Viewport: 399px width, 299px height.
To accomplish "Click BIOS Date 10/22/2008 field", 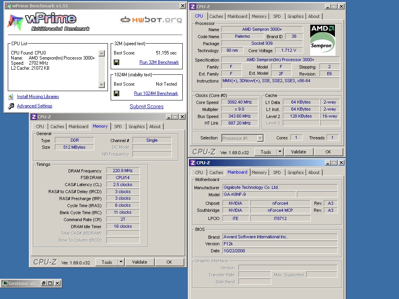I will click(x=280, y=251).
